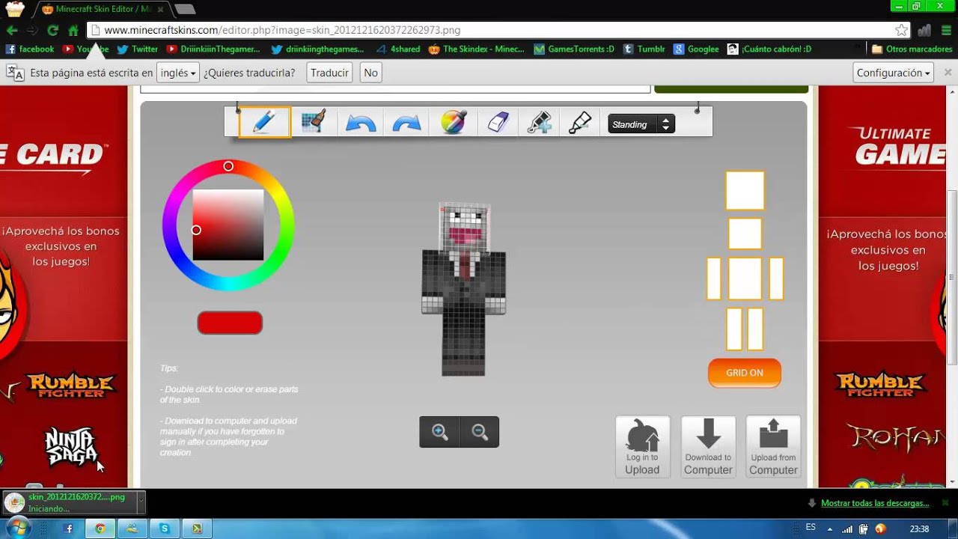Open The Skindex bookmark
Image resolution: width=958 pixels, height=539 pixels.
(477, 49)
